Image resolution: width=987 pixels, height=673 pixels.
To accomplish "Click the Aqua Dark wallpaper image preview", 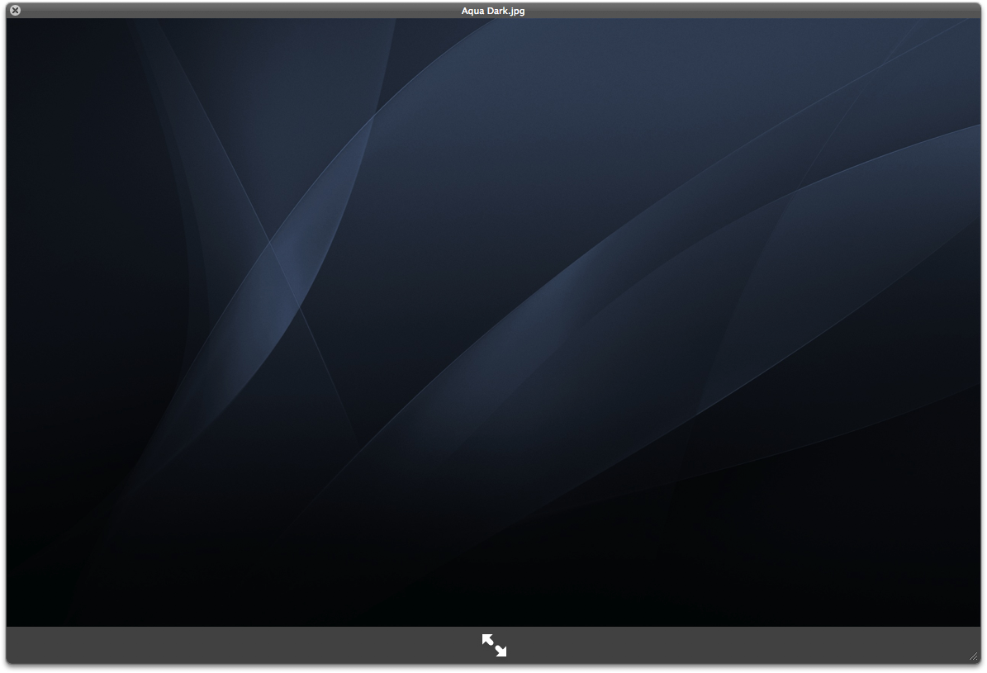I will click(494, 322).
